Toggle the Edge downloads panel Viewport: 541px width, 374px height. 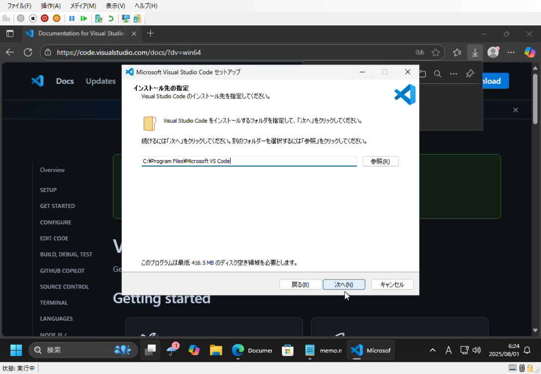(475, 52)
